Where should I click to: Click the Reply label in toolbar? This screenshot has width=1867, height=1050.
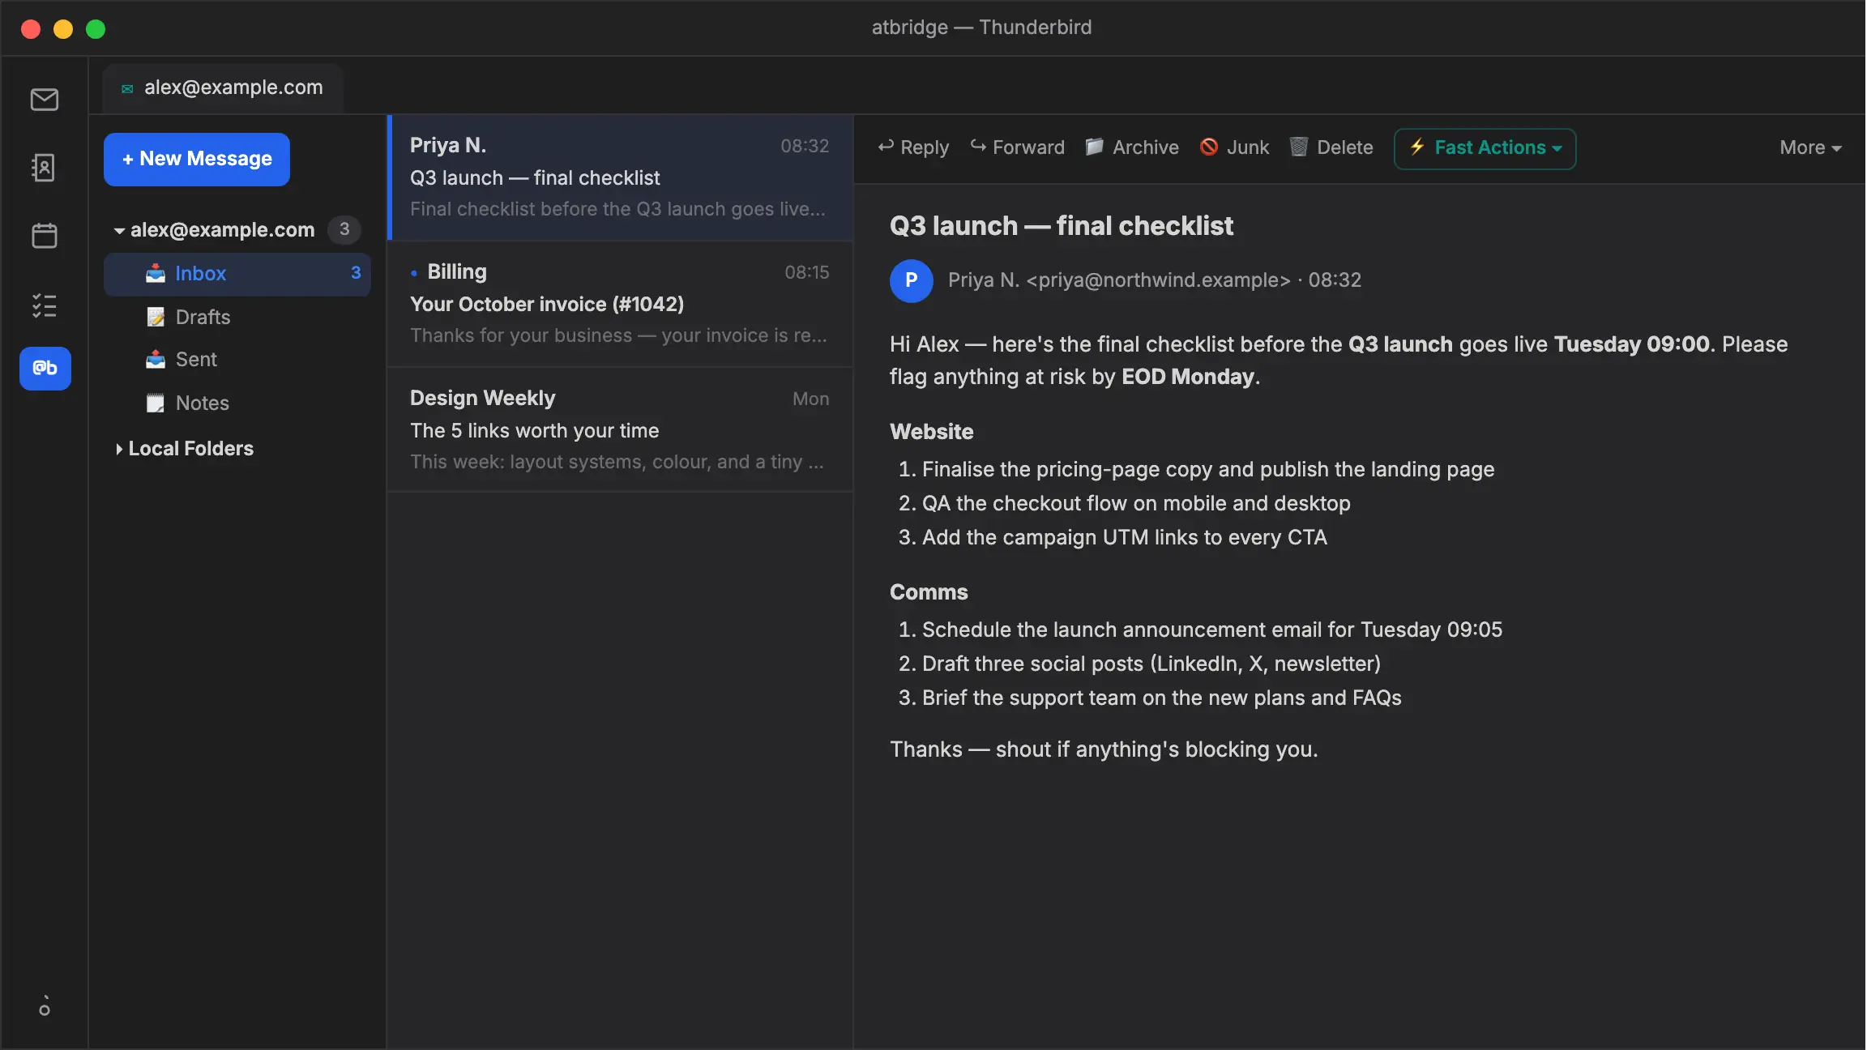click(x=925, y=147)
